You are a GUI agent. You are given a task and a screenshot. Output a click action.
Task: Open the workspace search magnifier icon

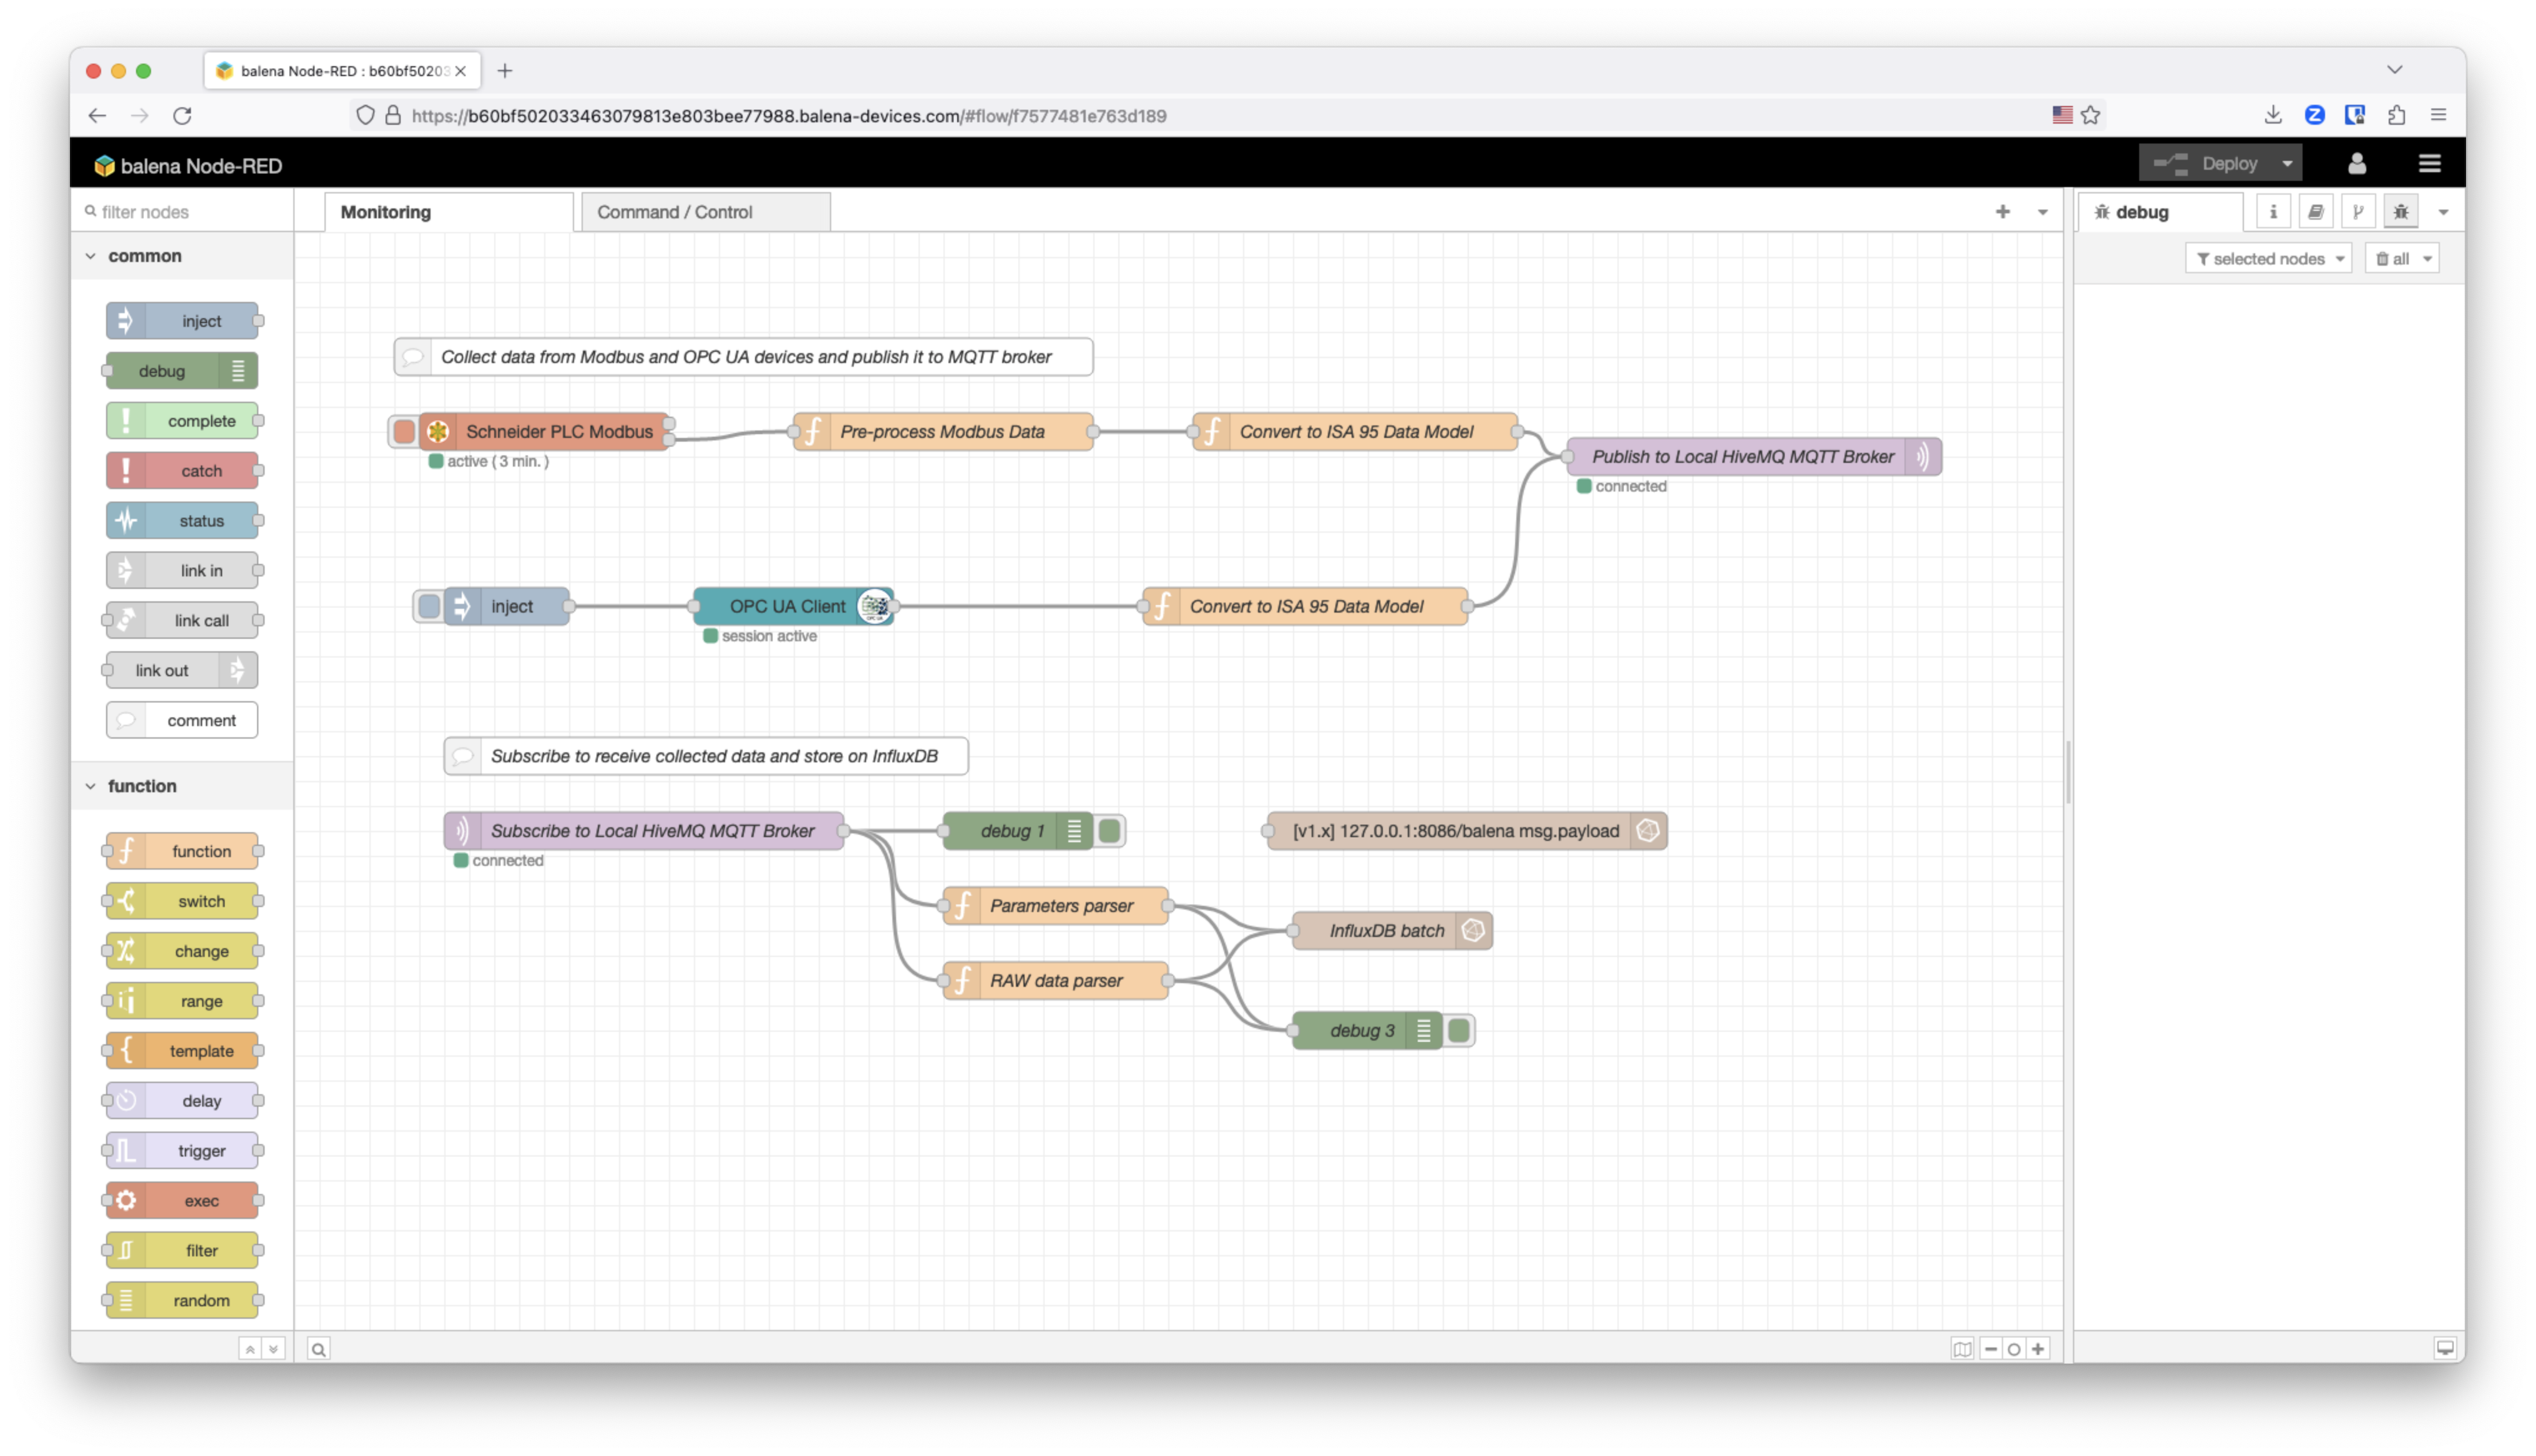pyautogui.click(x=318, y=1348)
